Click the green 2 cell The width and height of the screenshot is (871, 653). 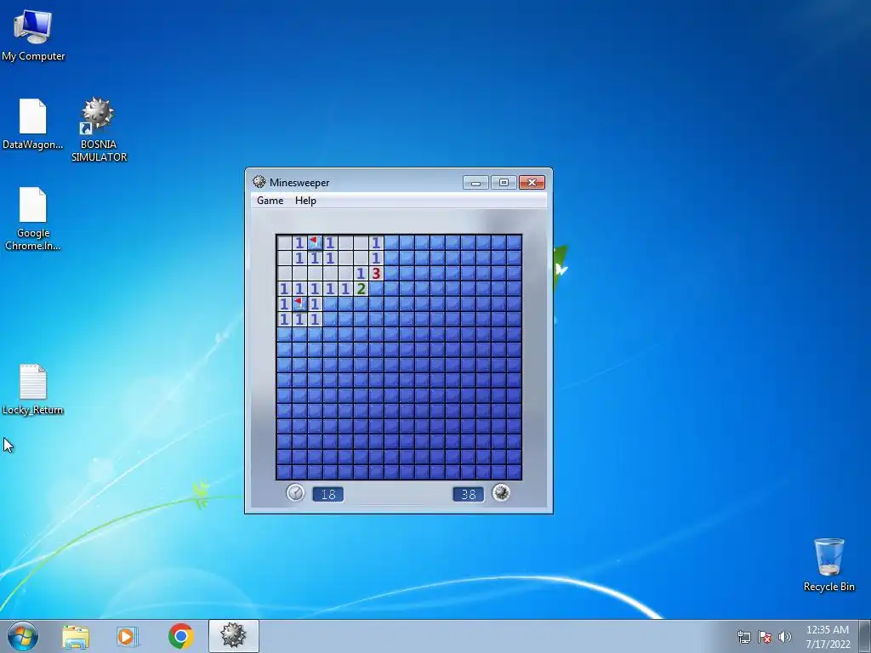click(361, 289)
